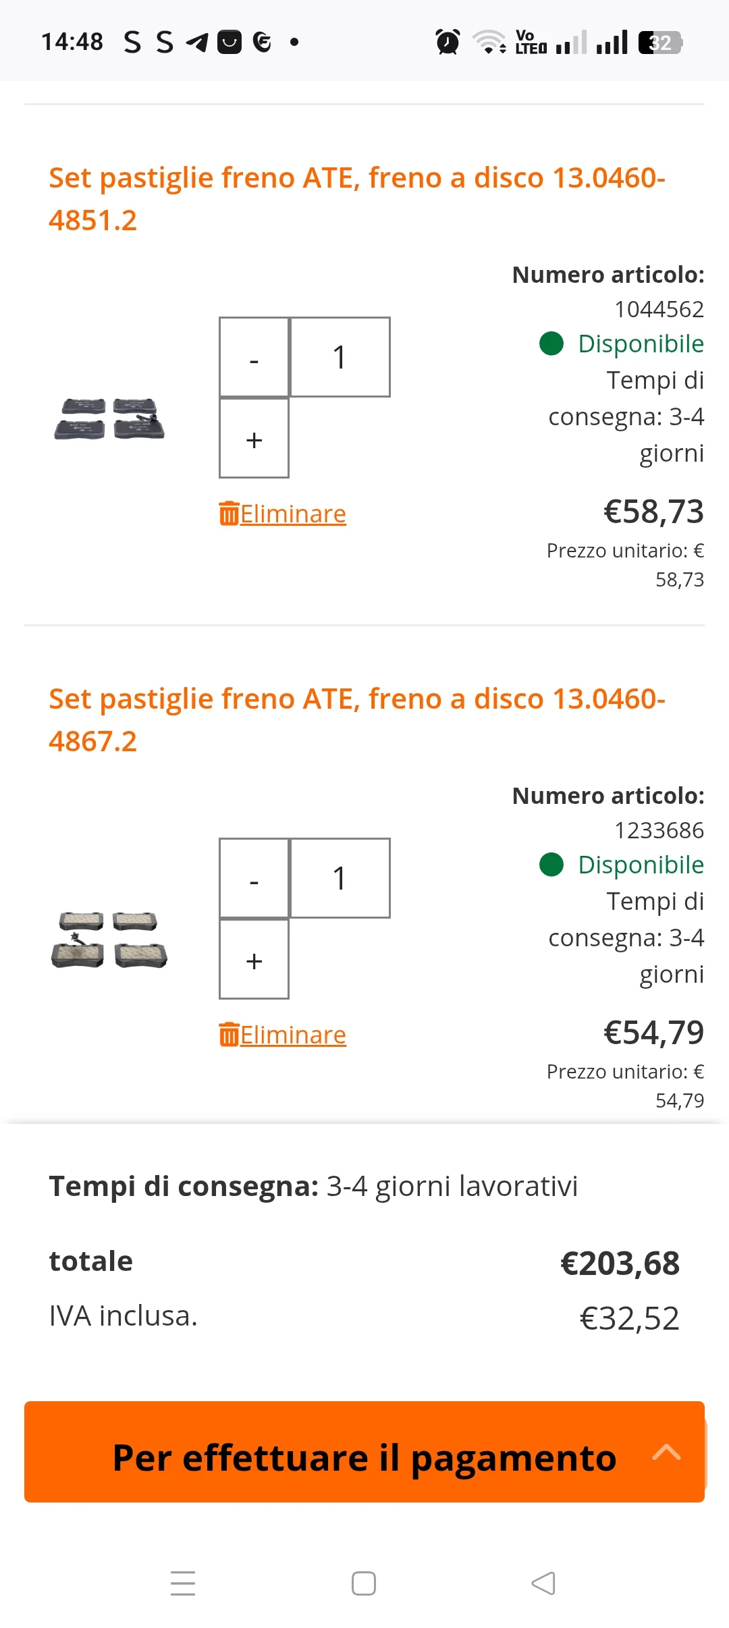Image resolution: width=729 pixels, height=1628 pixels.
Task: Select quantity field of first brake pad set
Action: (340, 358)
